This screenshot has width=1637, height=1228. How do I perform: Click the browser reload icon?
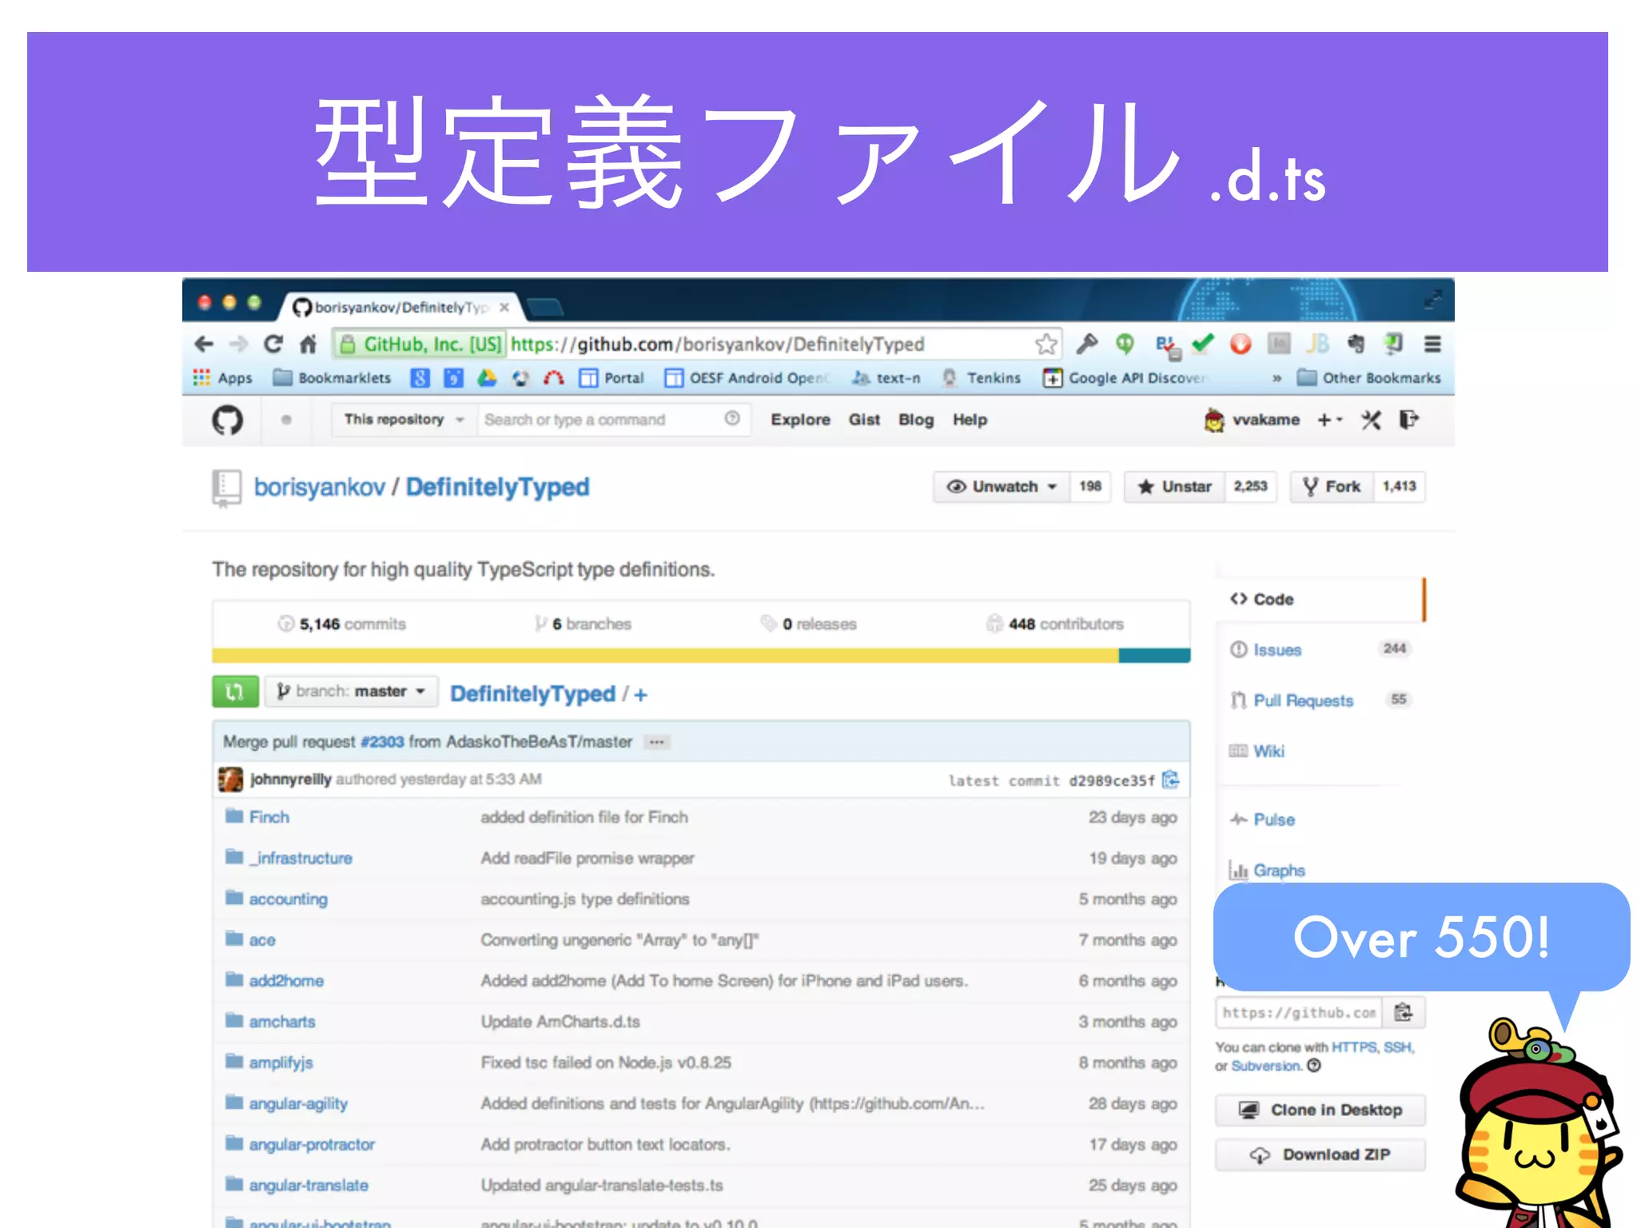(273, 344)
